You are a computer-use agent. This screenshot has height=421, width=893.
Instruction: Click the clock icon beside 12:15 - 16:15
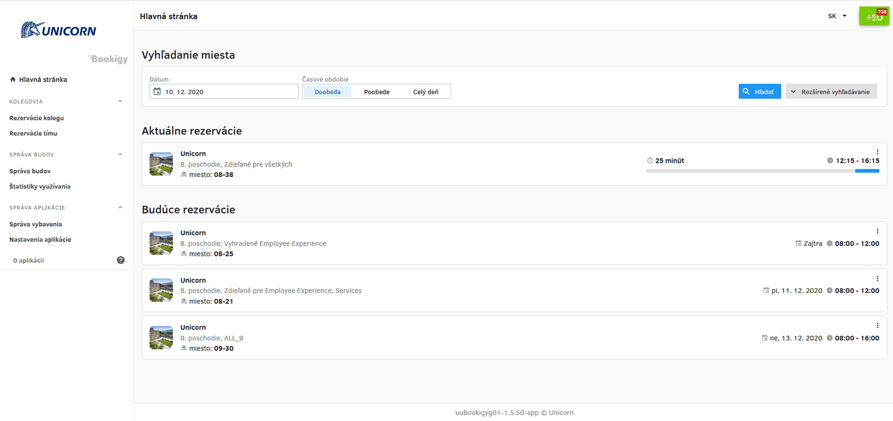click(x=830, y=161)
